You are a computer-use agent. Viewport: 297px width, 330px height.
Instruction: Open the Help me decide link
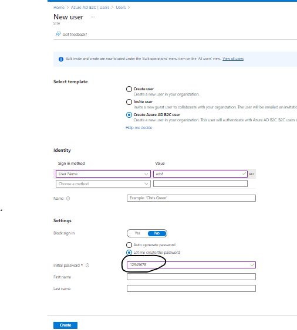139,128
